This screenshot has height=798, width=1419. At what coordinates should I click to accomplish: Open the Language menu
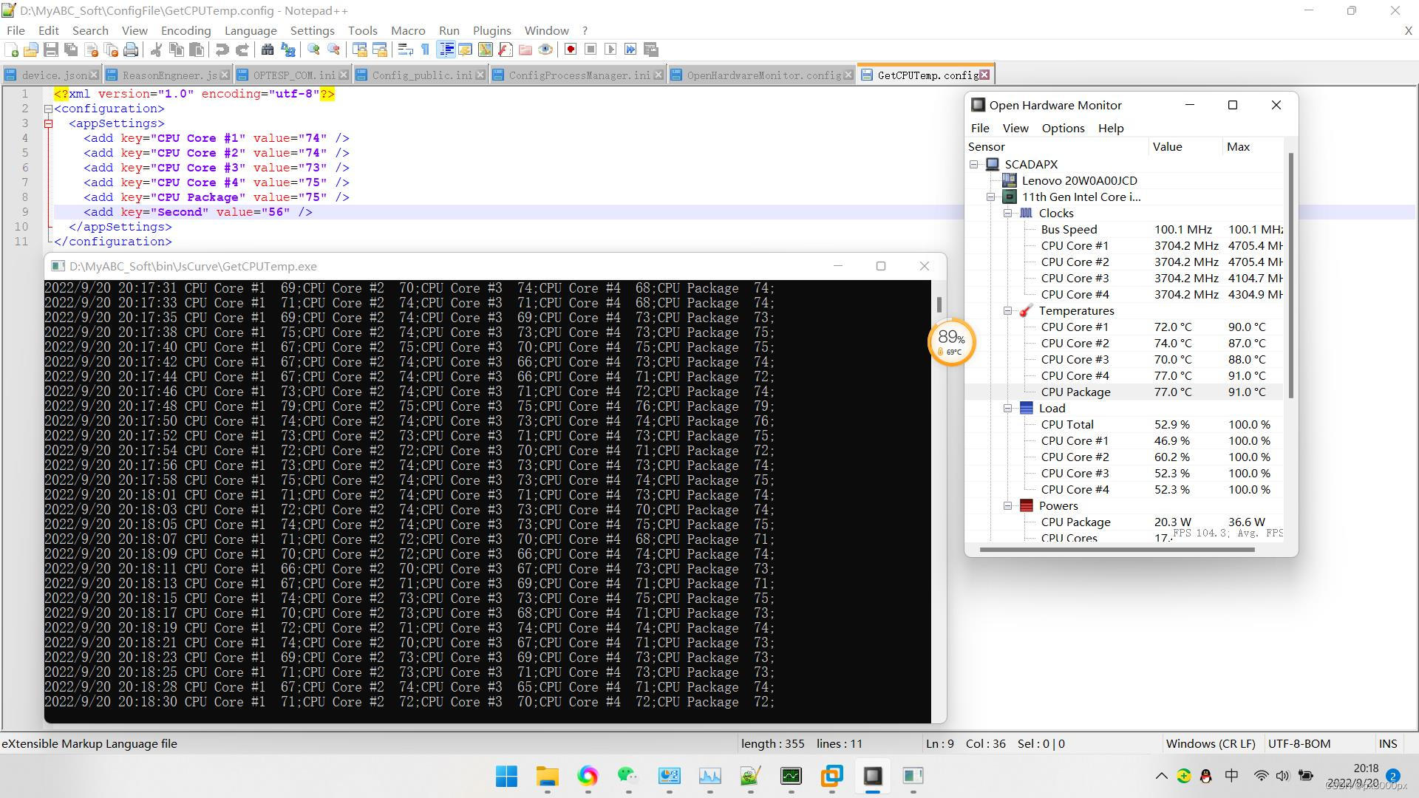pyautogui.click(x=251, y=30)
